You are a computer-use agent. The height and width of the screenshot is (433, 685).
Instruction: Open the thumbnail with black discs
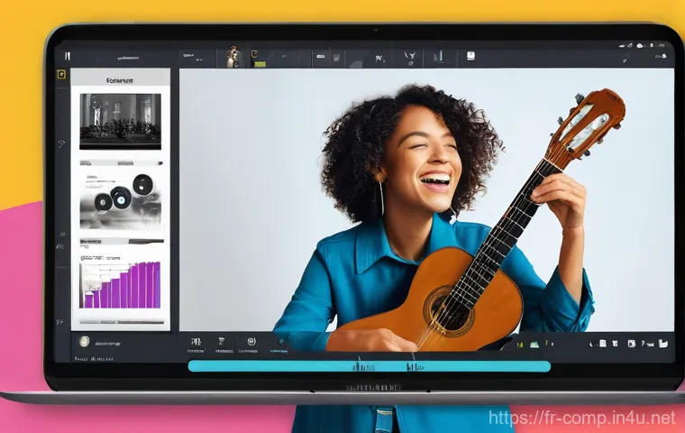click(x=121, y=200)
